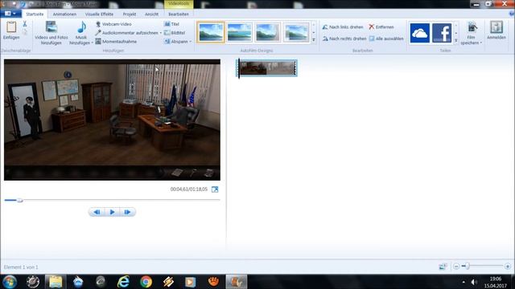Open Google Chrome from taskbar

pyautogui.click(x=146, y=282)
